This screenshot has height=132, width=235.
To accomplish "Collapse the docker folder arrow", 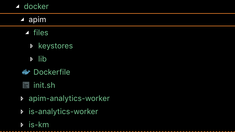I will [x=17, y=6].
